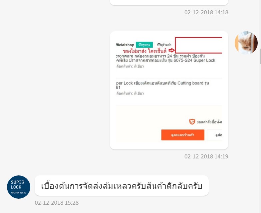Screen dimensions: 261x213
Task: Click the 02-12-2018 14:19 timestamp
Action: coord(206,156)
